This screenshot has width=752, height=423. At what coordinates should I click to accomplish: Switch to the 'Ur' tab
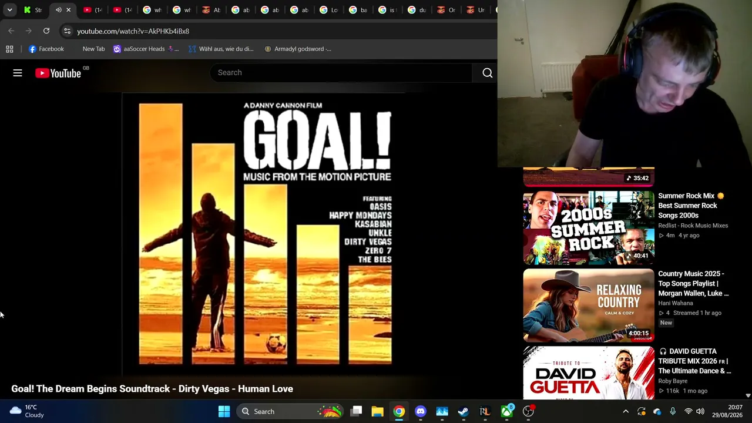[475, 10]
